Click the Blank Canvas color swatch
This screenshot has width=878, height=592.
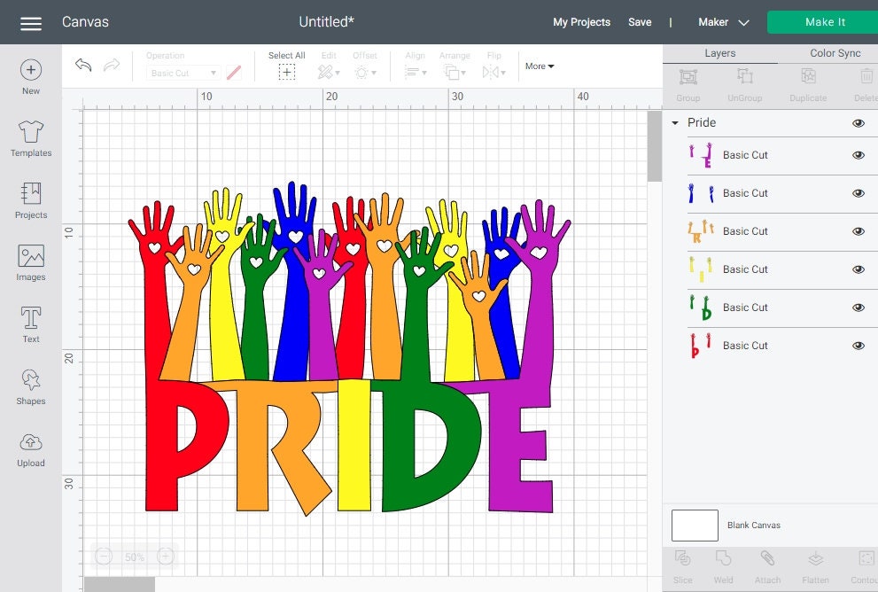(695, 525)
